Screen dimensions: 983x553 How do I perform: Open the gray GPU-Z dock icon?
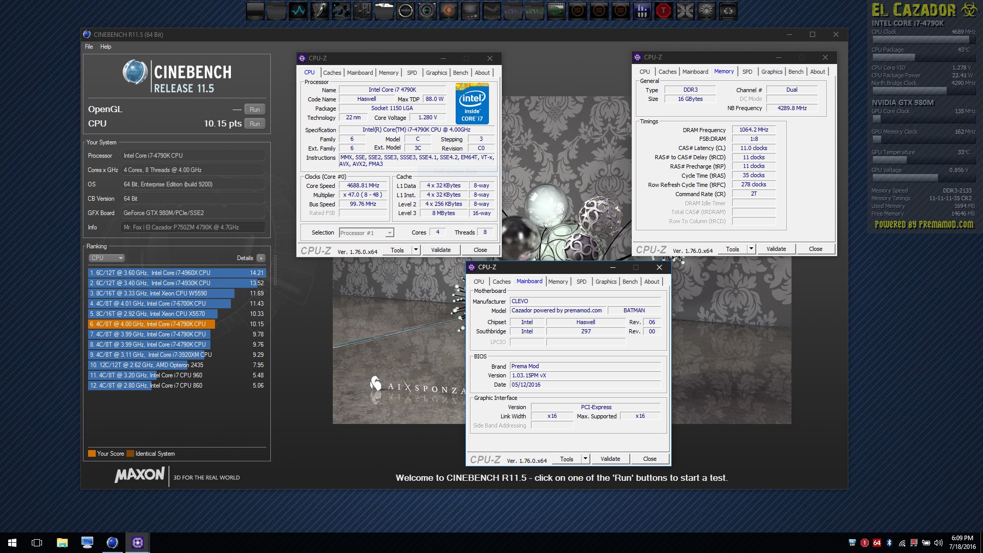point(513,11)
